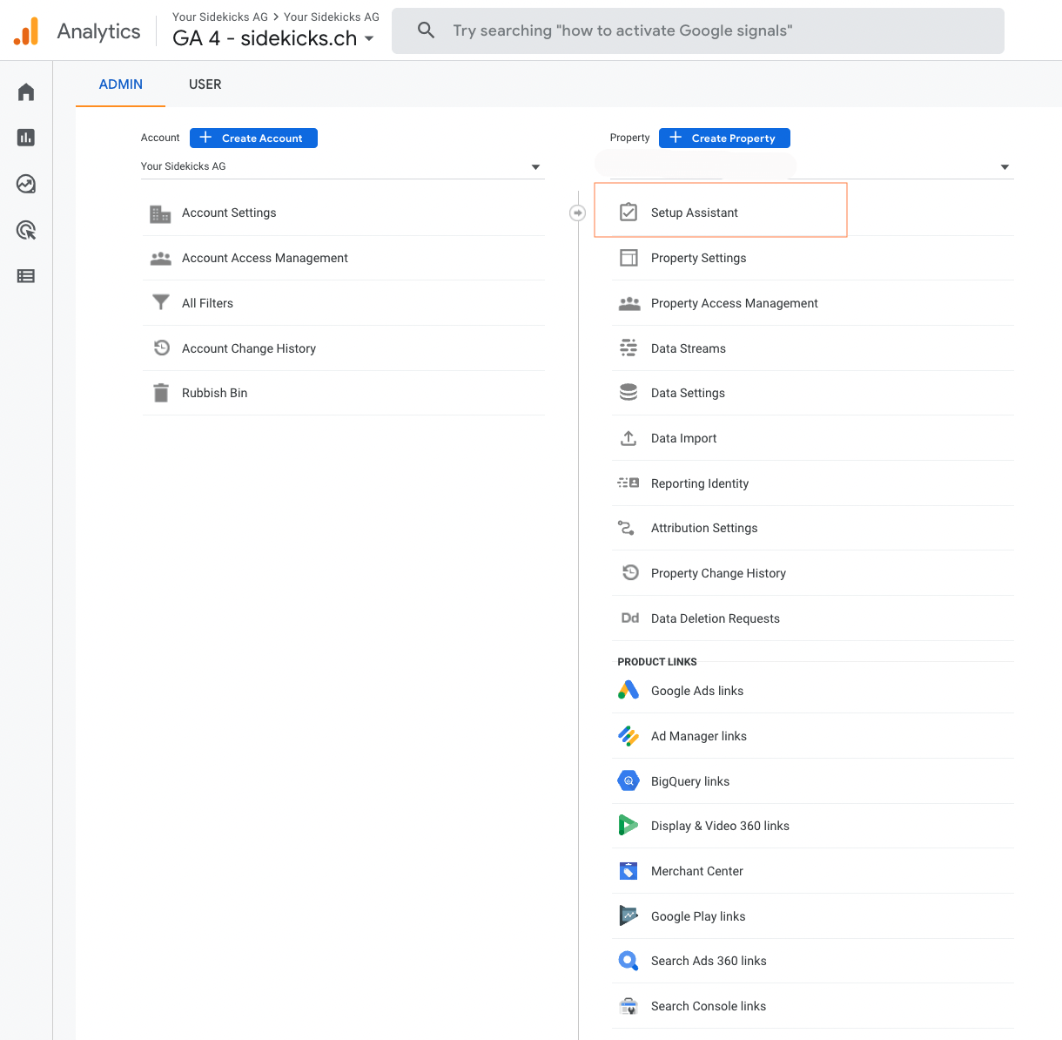Click the Property Settings layout icon
The image size is (1062, 1040).
pos(628,258)
